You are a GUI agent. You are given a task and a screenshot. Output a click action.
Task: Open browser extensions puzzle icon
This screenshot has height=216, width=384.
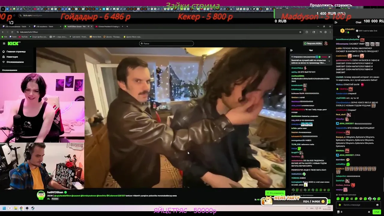click(x=307, y=32)
